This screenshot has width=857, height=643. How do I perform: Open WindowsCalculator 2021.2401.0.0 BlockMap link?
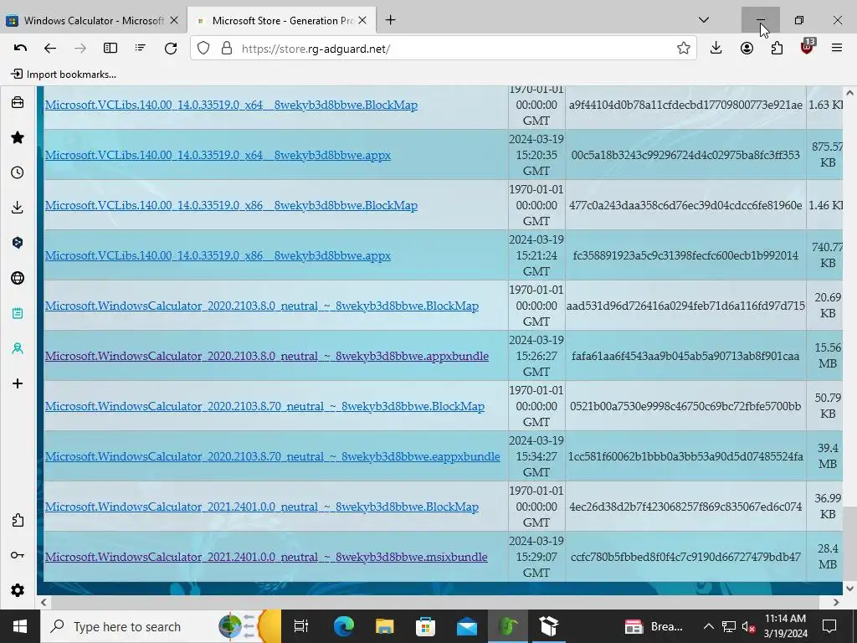point(262,507)
